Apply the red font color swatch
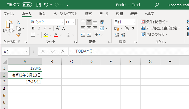Viewport: 189px width, 109px height. pos(56,35)
